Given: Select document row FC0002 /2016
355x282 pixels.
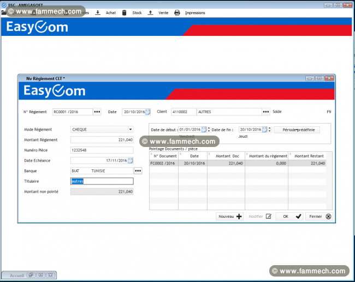Looking at the screenshot, I should [x=238, y=163].
